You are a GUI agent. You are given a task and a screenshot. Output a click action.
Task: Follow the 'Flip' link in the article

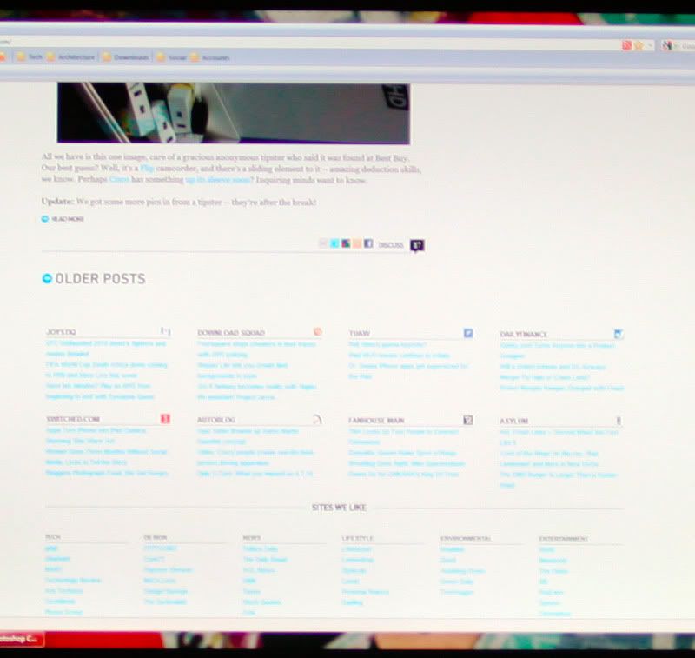coord(147,169)
